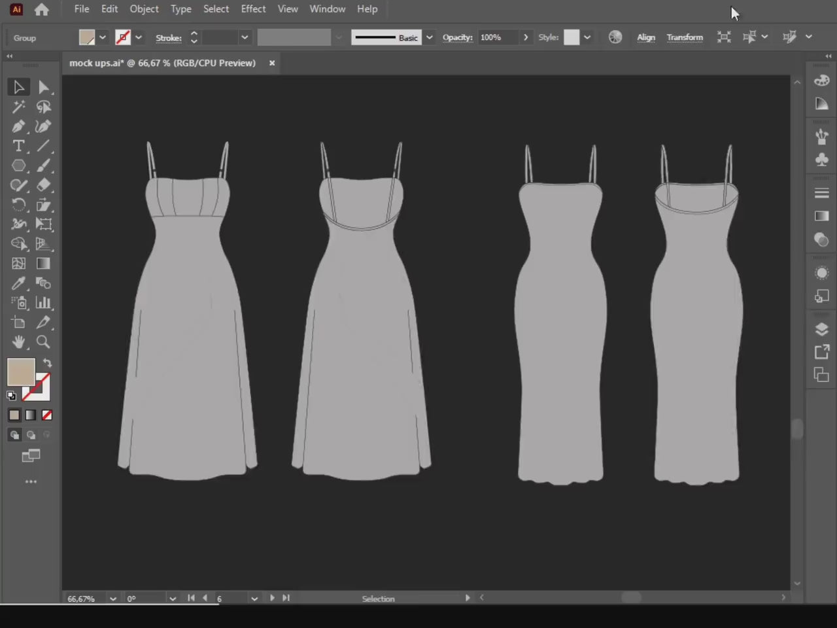Select the Pen tool
This screenshot has height=628, width=837.
click(18, 126)
